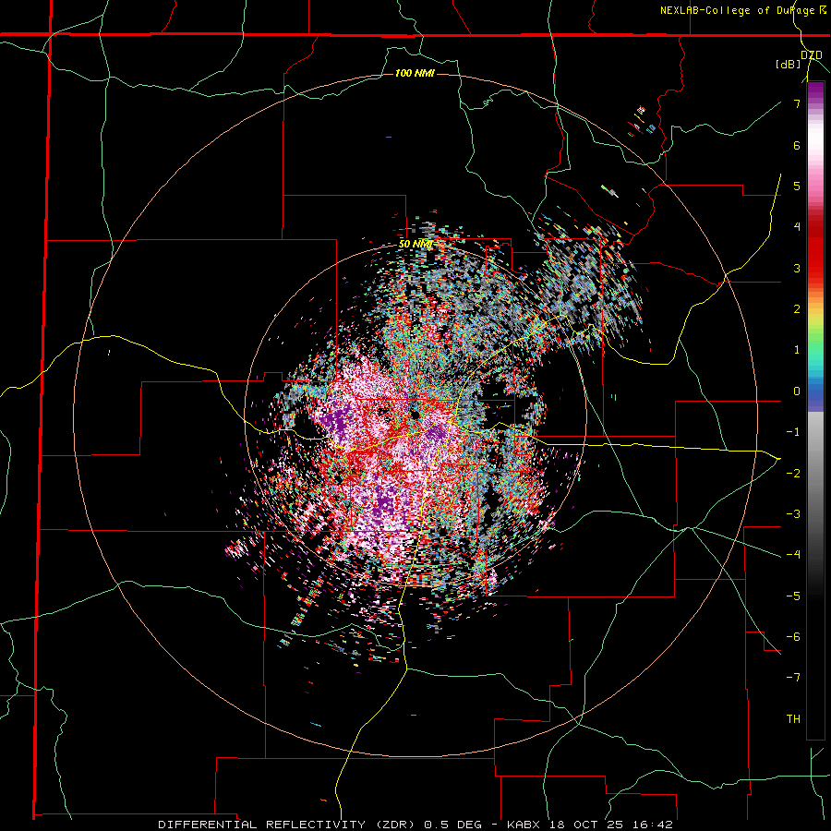The height and width of the screenshot is (831, 831).
Task: Click the DZD [dB] legend title
Action: point(800,59)
